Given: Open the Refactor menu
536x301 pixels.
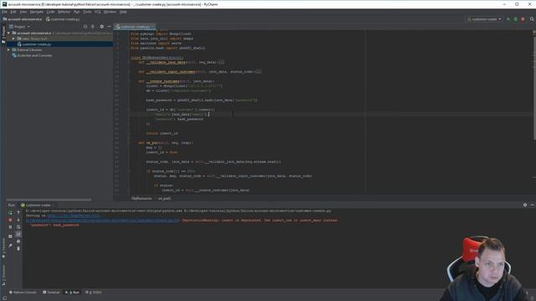Looking at the screenshot, I should pyautogui.click(x=64, y=12).
